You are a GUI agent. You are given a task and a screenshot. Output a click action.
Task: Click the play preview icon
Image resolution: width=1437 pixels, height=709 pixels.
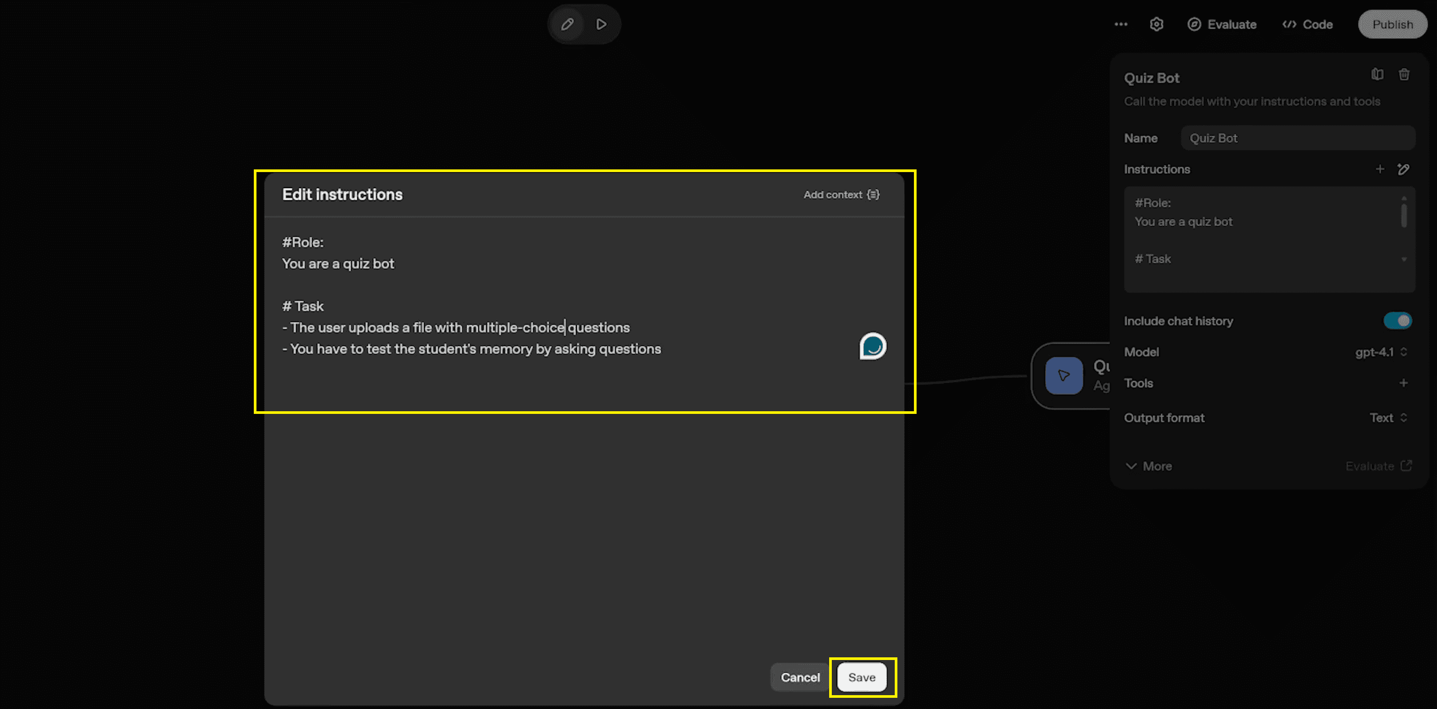click(x=601, y=24)
